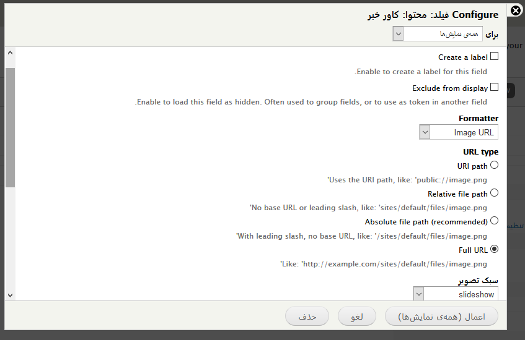Click the سبک تصویر label
525x340 pixels.
click(478, 281)
